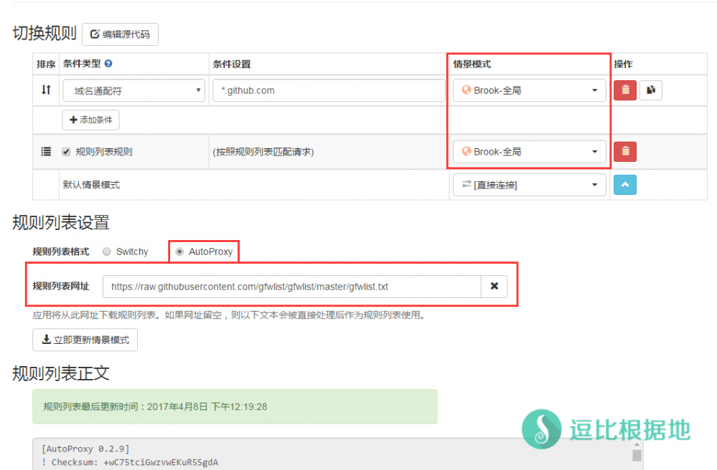Click the 添加条件 button
Screen dimensions: 717x470
pyautogui.click(x=91, y=120)
